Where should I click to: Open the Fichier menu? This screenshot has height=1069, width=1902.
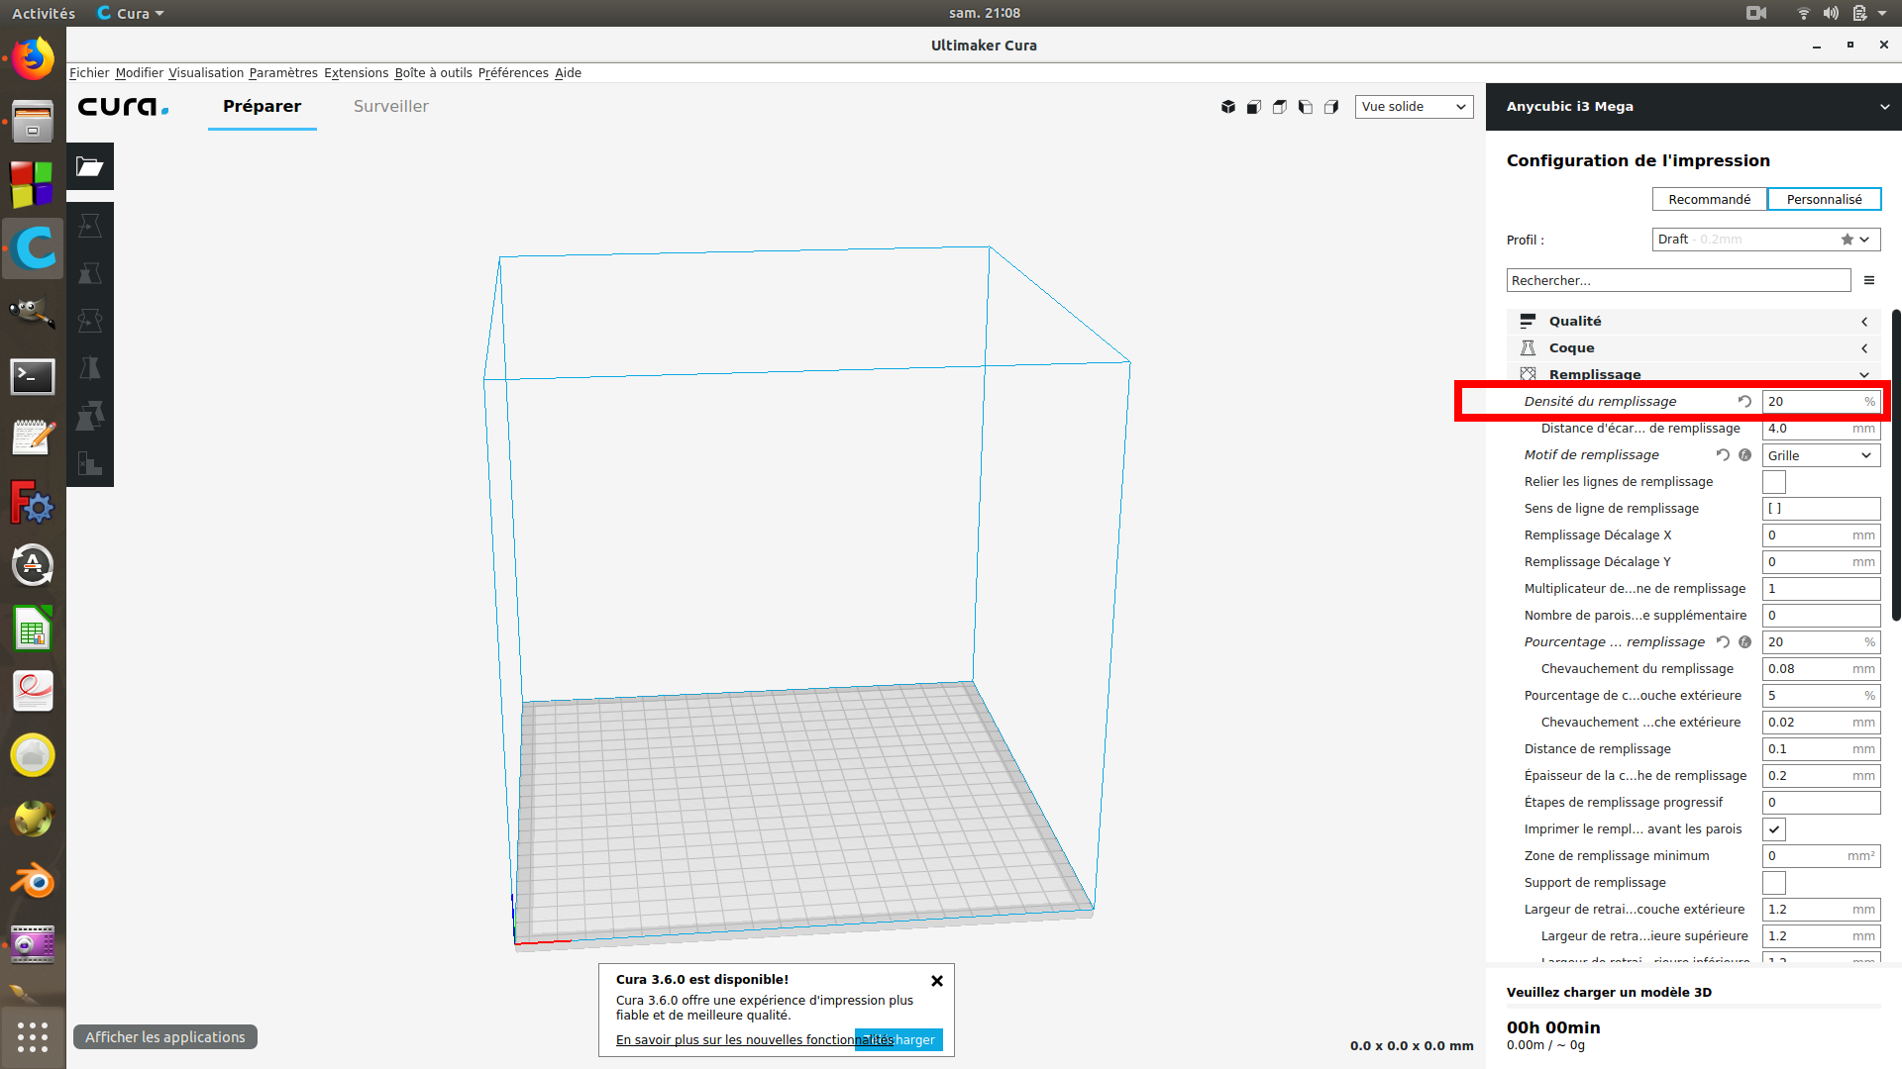pos(89,73)
